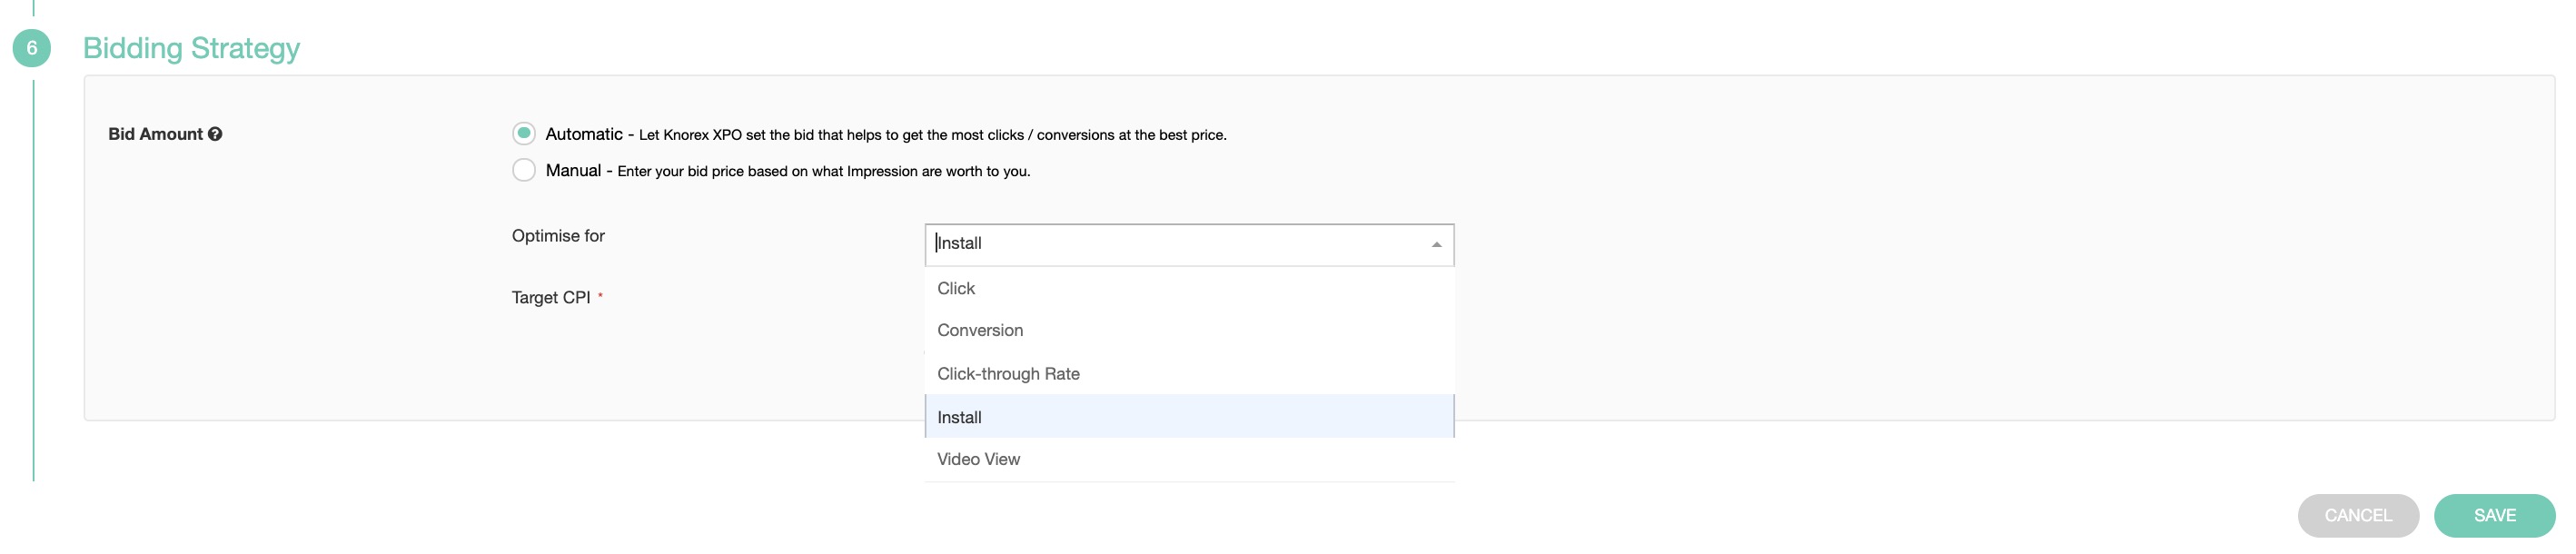The width and height of the screenshot is (2576, 554).
Task: Click the Bid Amount label text
Action: click(x=155, y=134)
